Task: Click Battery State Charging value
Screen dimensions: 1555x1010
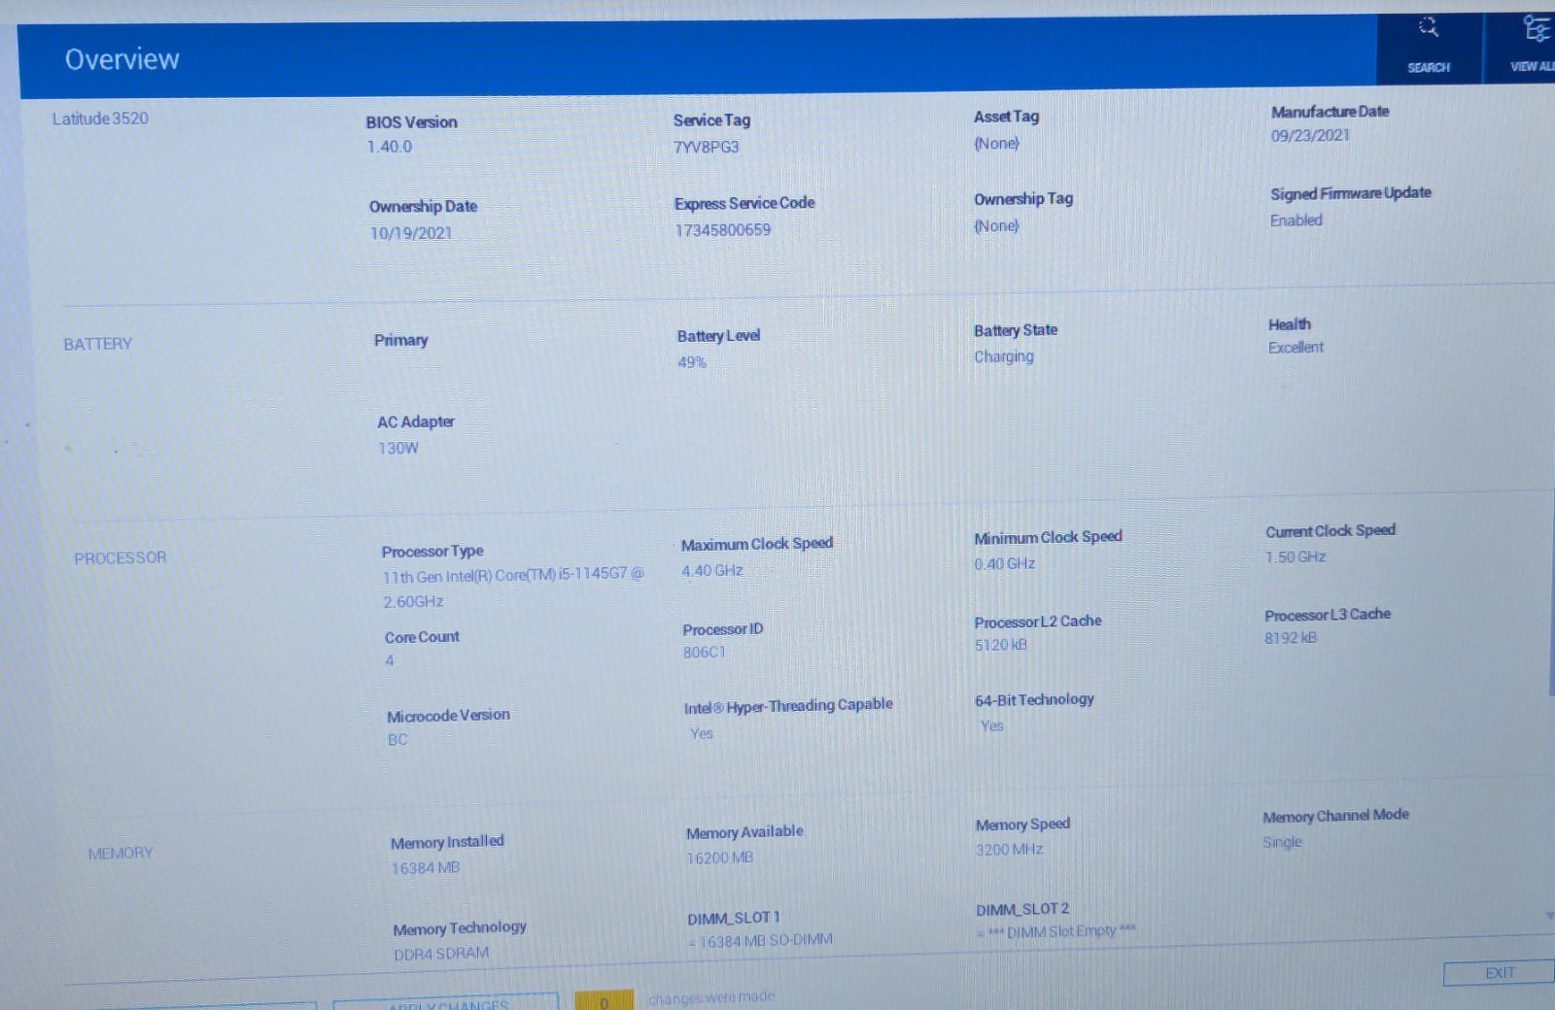Action: (1004, 356)
